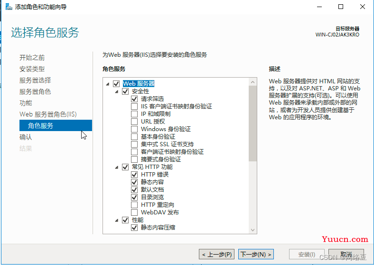Click the role services scrollbar thumb
Image resolution: width=374 pixels, height=265 pixels.
coord(252,124)
